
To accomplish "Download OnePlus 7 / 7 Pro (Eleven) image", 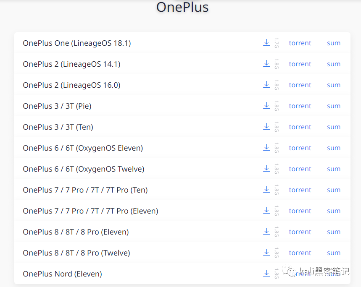I will point(266,210).
